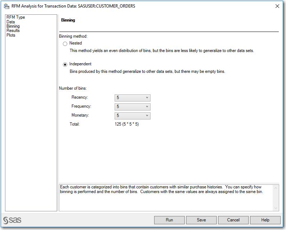Open the Plots page in the list
Screen dimensions: 286x230
11,35
